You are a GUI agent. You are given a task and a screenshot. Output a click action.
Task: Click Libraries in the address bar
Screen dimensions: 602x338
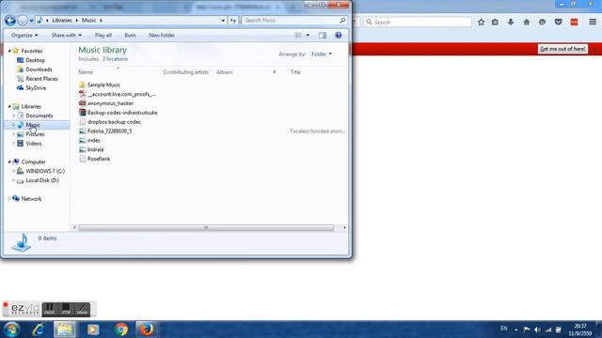pyautogui.click(x=62, y=21)
